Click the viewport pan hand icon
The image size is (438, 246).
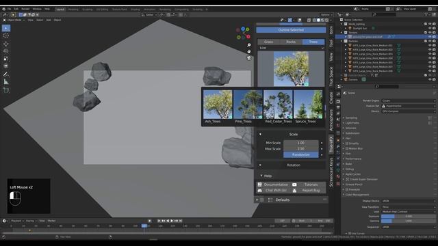click(249, 51)
